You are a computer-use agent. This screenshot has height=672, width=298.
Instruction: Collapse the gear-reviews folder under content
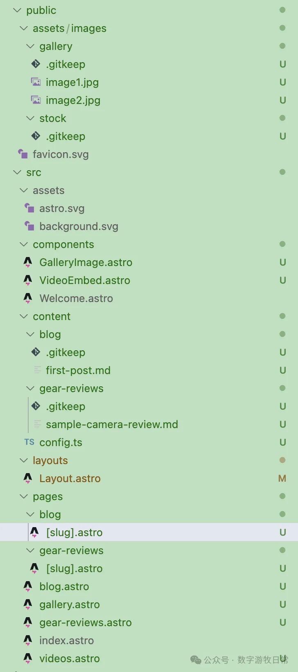tap(30, 388)
